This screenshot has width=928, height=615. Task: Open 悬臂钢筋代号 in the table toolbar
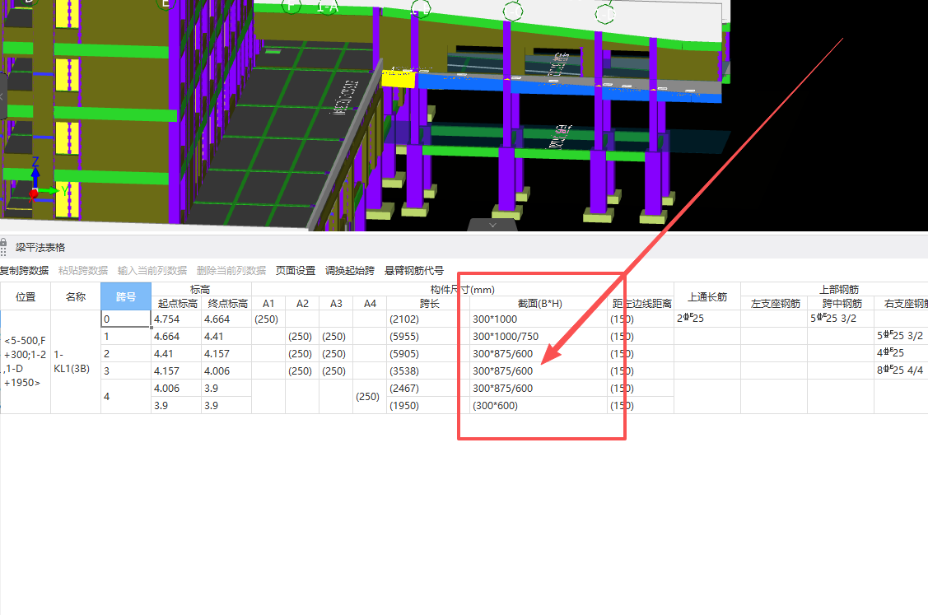[x=413, y=271]
